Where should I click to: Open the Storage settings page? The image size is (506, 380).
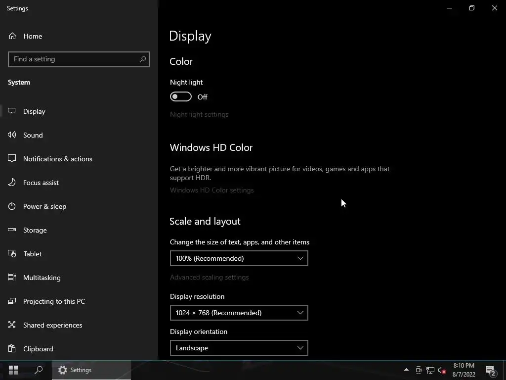[x=35, y=230]
